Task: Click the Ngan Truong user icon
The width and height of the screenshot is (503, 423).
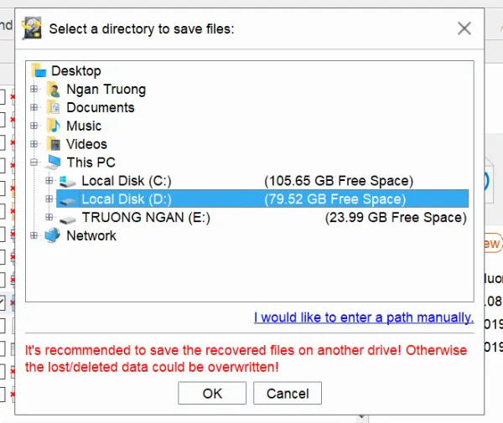Action: coord(54,90)
